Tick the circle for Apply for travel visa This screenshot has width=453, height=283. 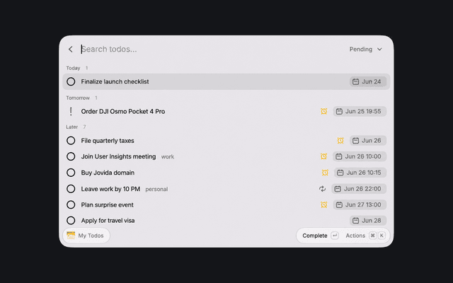(71, 221)
